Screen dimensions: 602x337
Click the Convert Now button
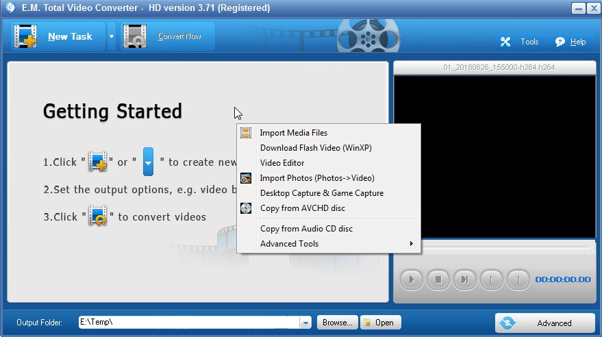click(x=168, y=36)
